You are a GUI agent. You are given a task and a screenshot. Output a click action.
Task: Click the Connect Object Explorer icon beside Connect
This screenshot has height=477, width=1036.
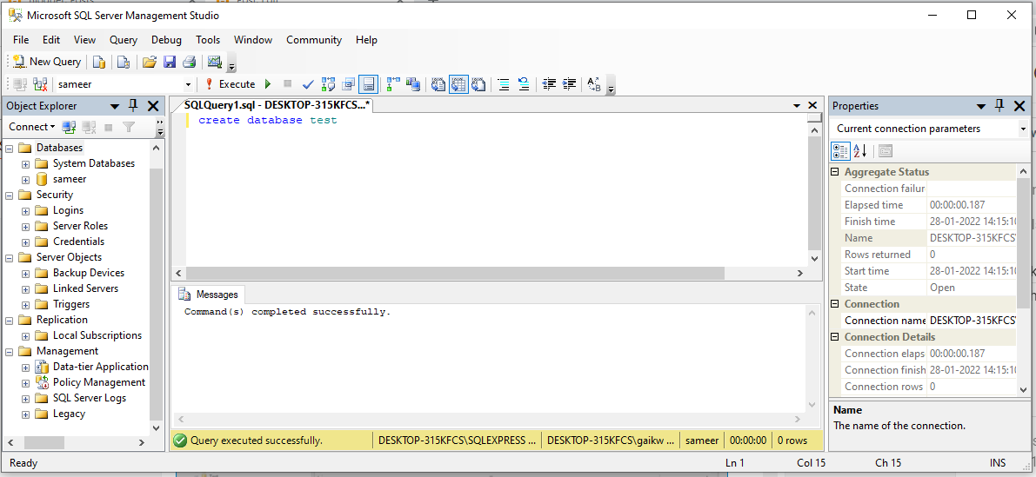[69, 127]
